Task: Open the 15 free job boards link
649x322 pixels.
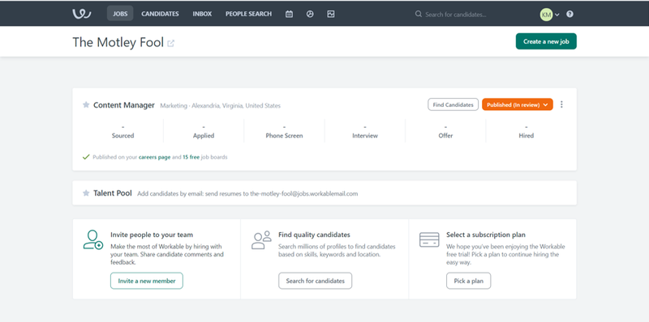Action: (191, 157)
